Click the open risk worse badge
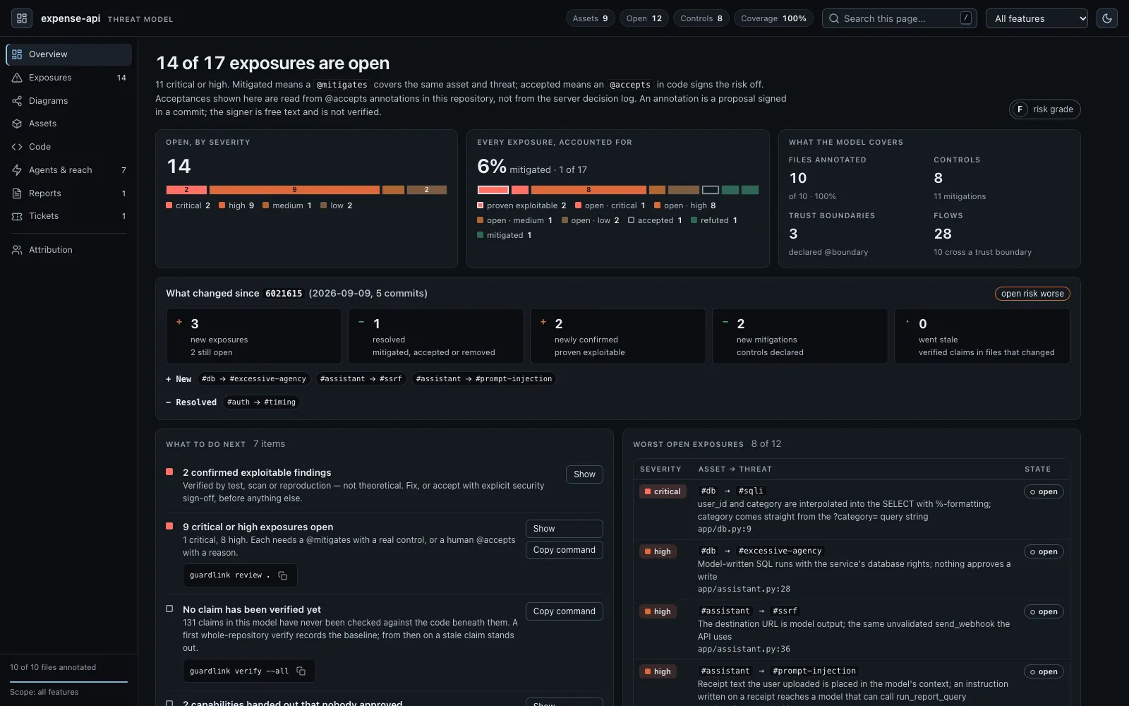 (x=1032, y=294)
